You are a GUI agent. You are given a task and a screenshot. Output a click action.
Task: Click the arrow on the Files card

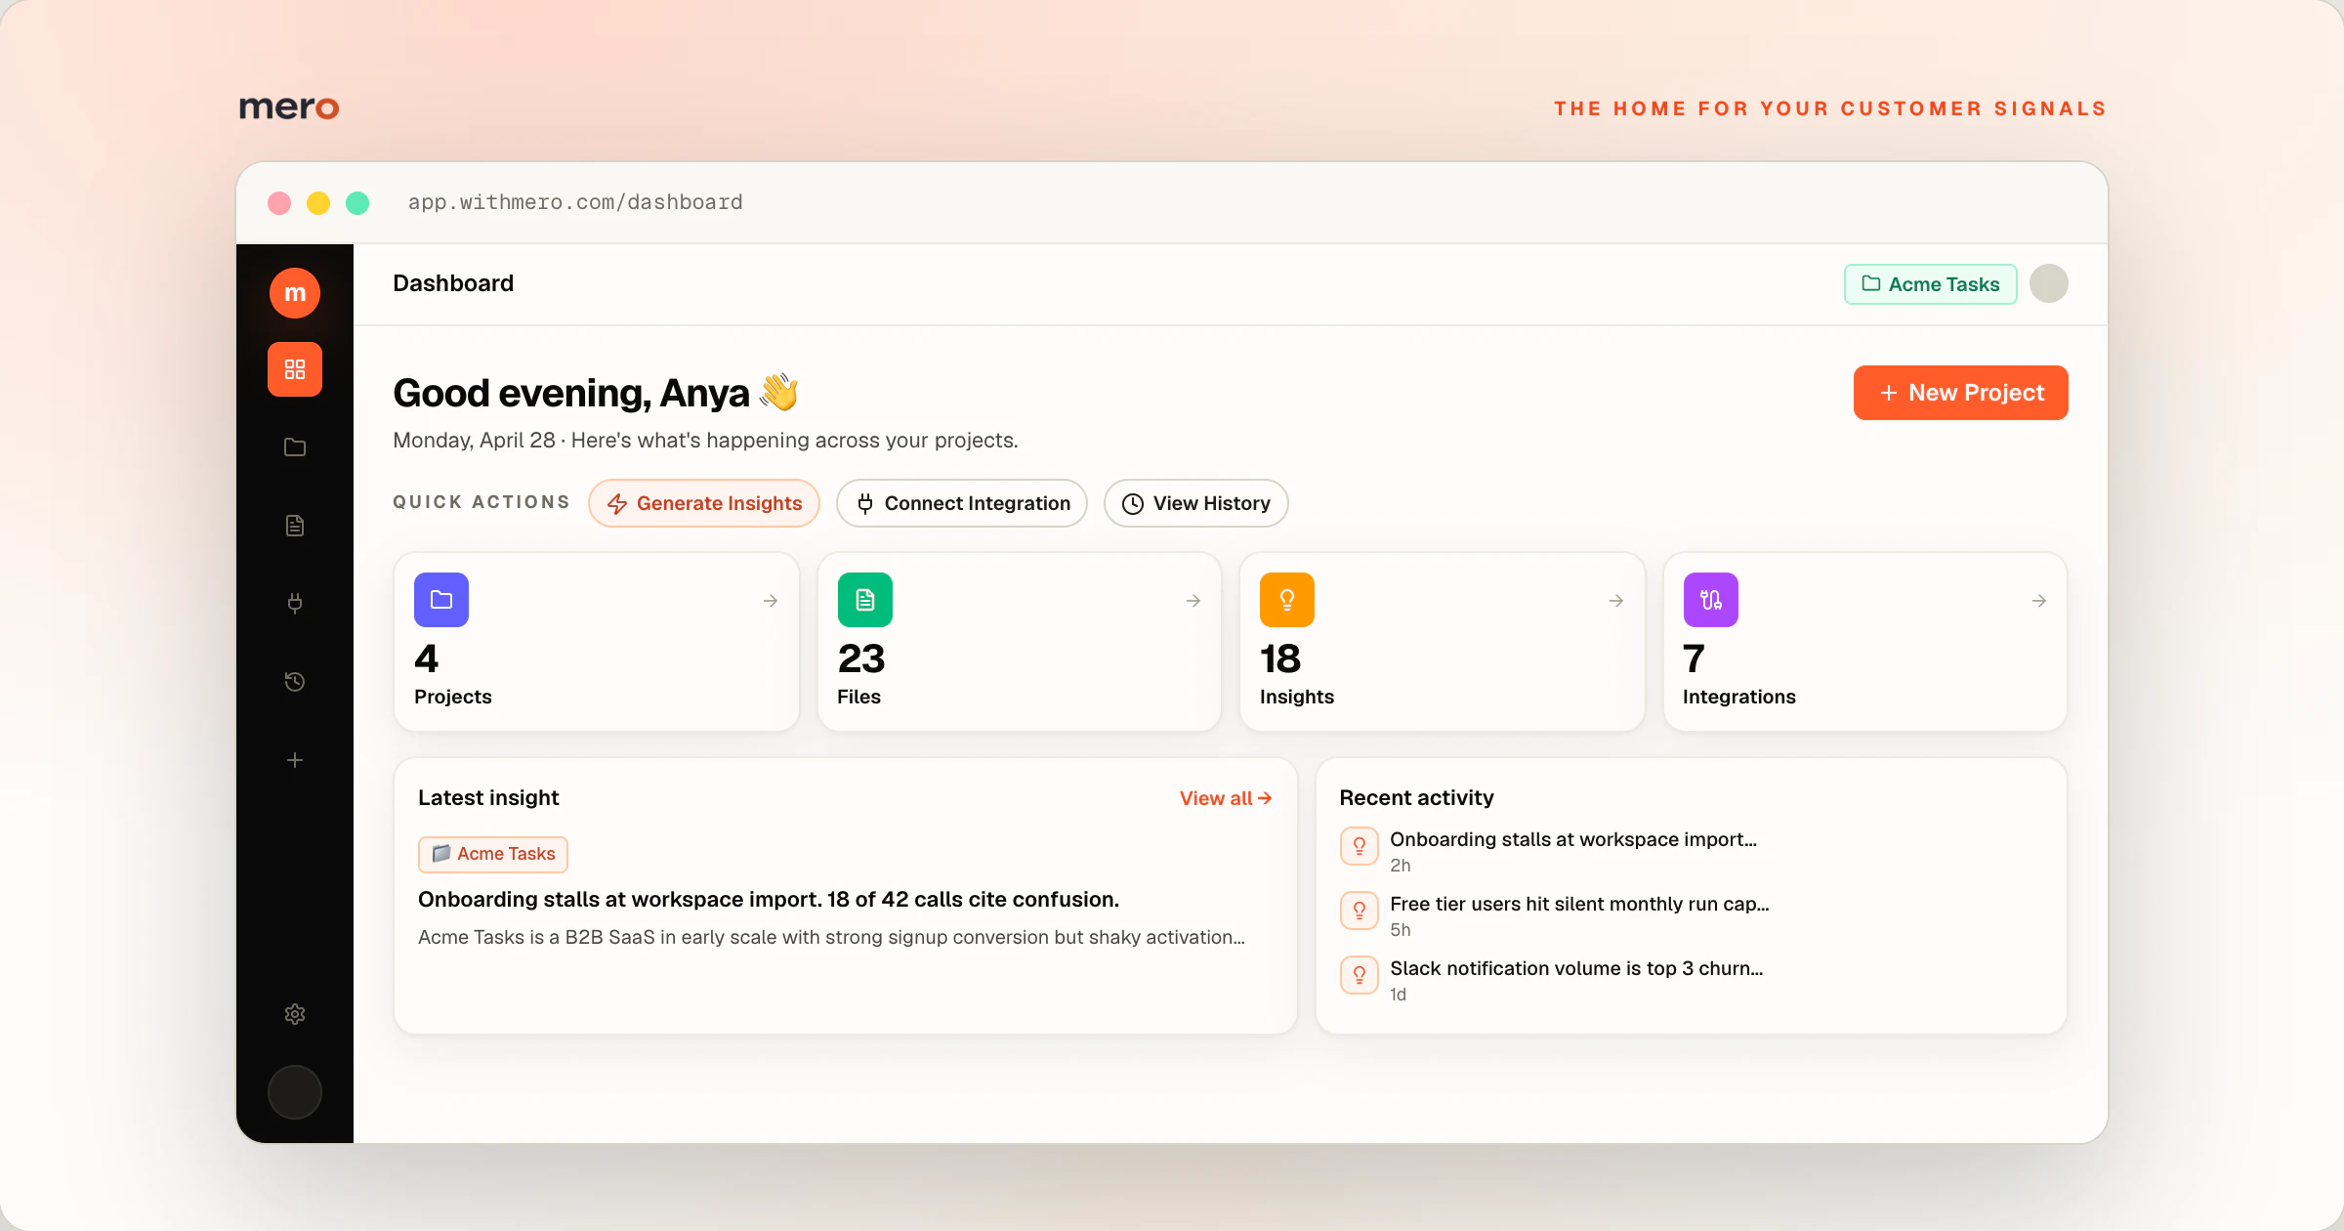[1193, 601]
